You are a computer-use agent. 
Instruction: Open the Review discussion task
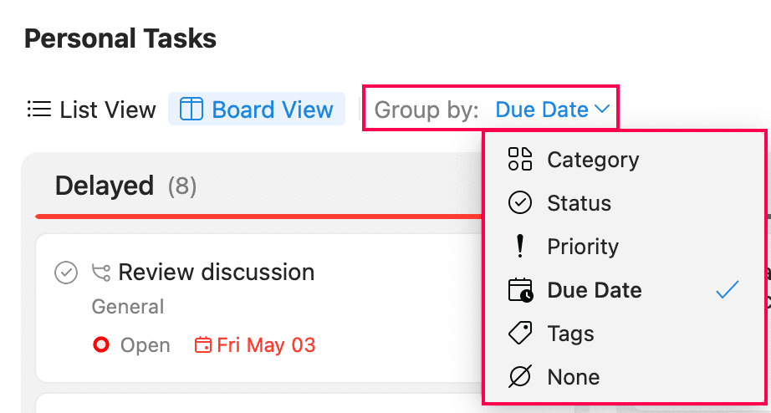217,273
